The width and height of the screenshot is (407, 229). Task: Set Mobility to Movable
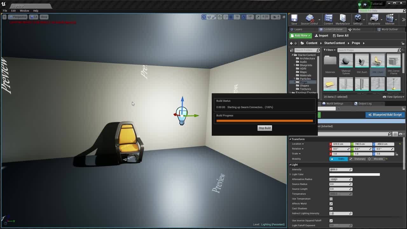click(376, 159)
